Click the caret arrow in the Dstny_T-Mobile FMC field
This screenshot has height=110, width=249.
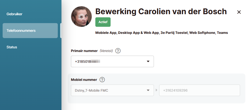[148, 90]
